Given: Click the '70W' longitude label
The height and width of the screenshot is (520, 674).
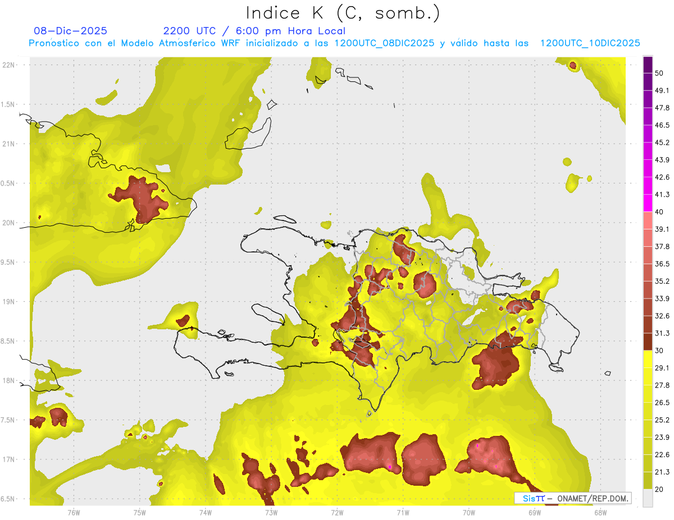Looking at the screenshot, I should click(469, 512).
